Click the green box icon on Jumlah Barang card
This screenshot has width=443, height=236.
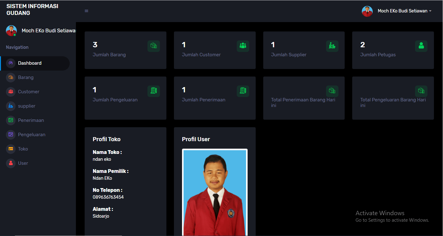point(154,46)
